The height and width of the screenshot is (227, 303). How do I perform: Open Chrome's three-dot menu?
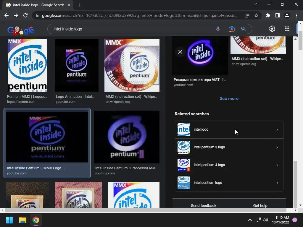coord(296,15)
